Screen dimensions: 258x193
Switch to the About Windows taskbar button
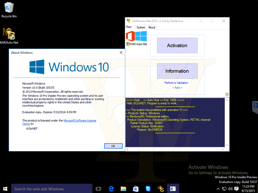coord(173,189)
